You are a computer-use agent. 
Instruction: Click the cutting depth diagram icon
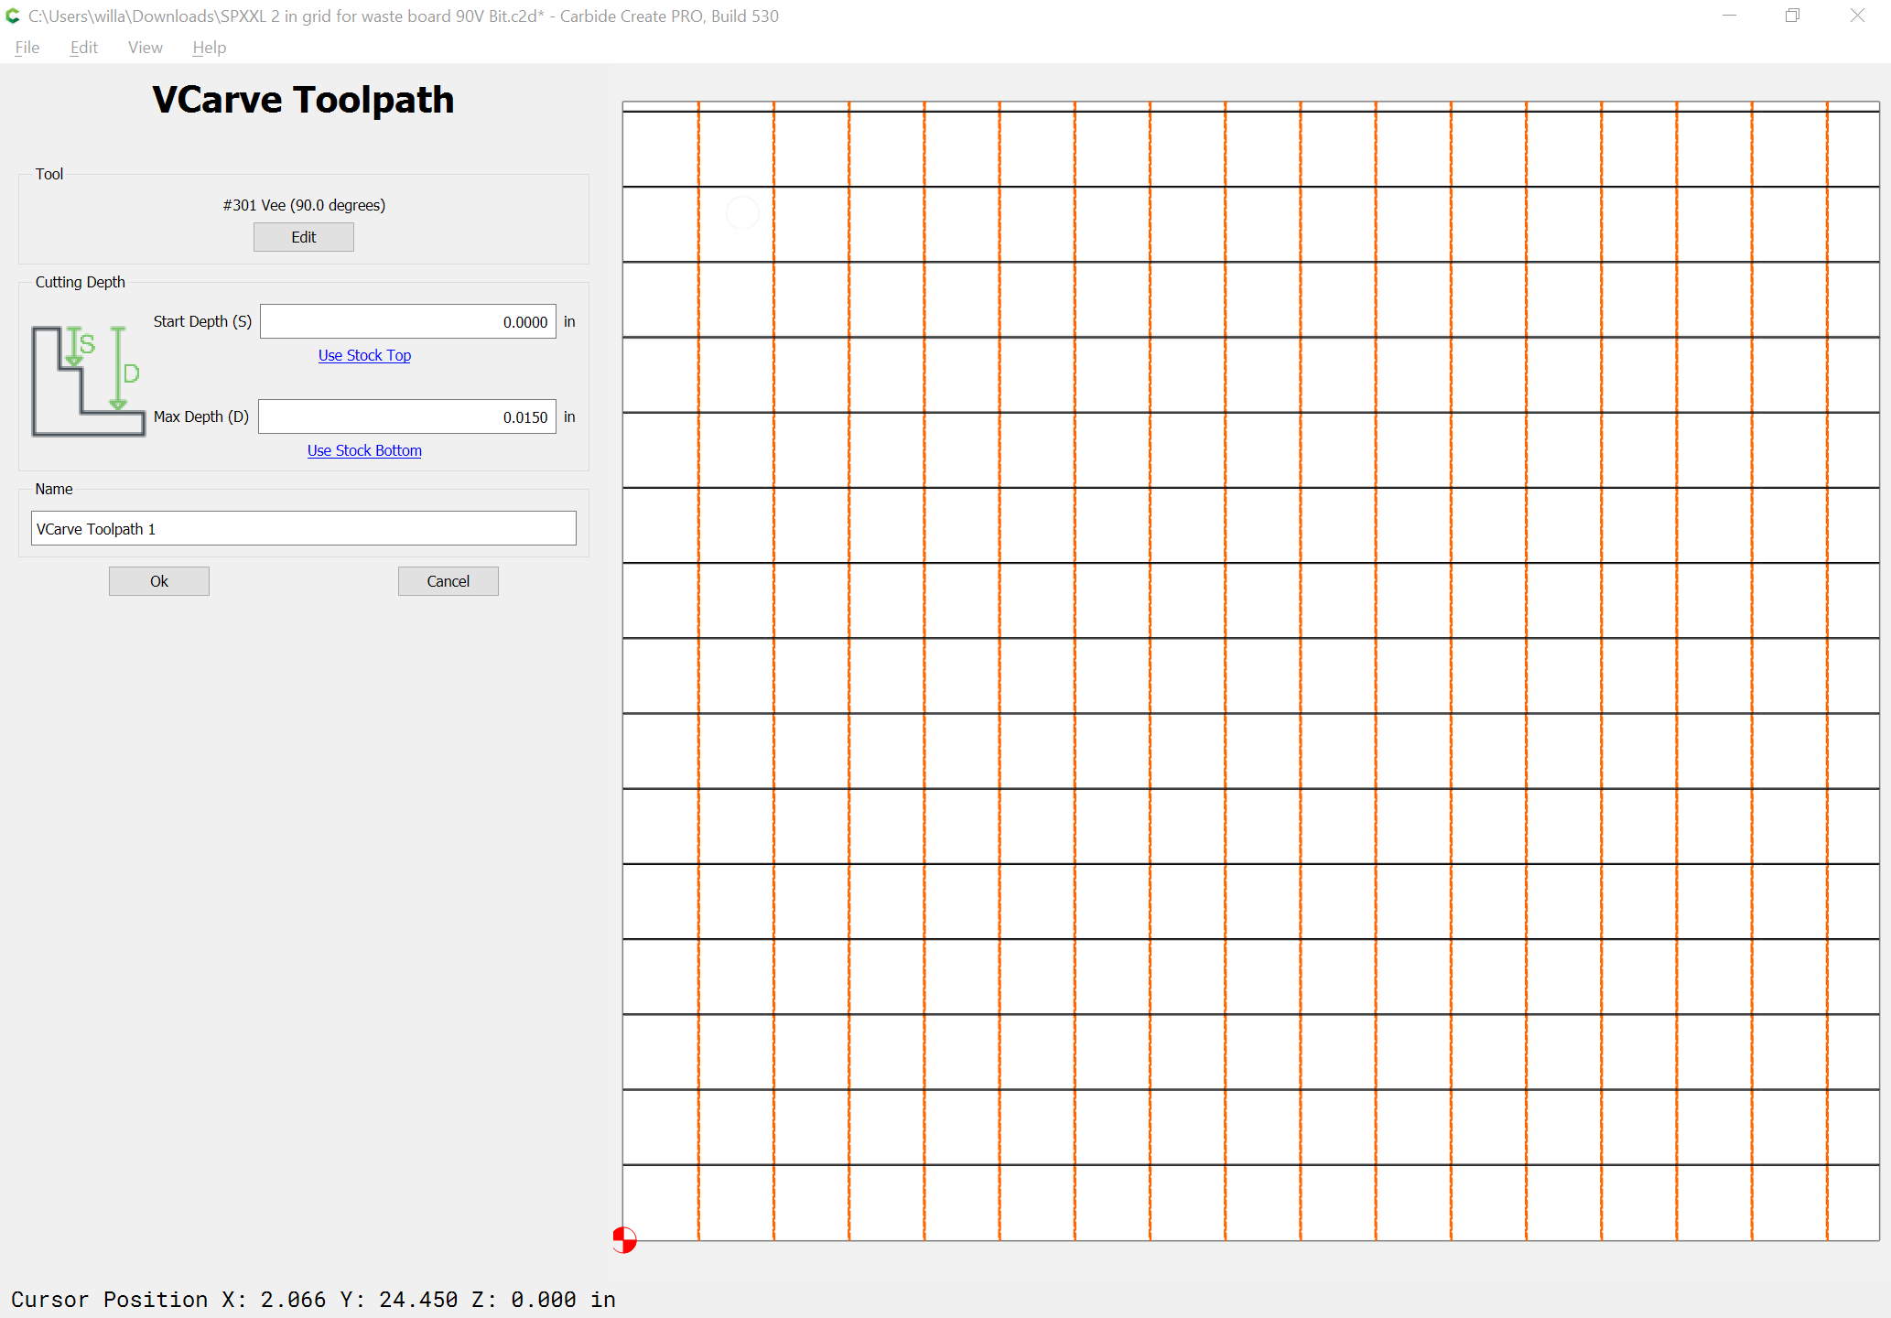point(88,380)
